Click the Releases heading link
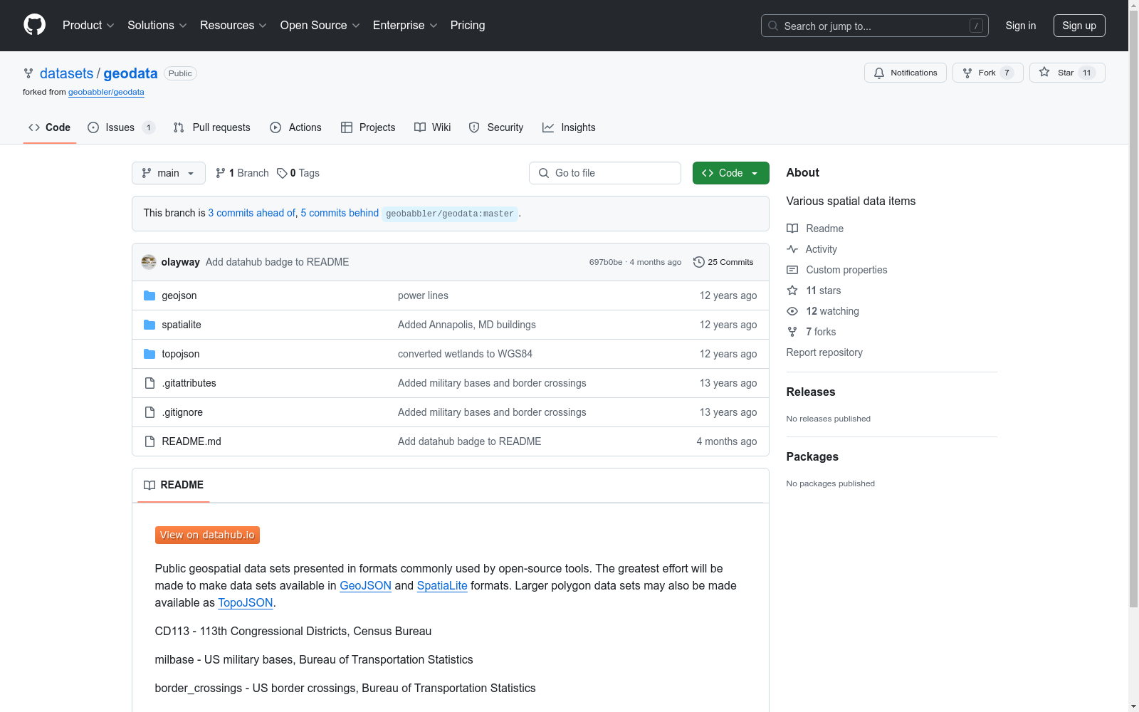 (x=811, y=392)
